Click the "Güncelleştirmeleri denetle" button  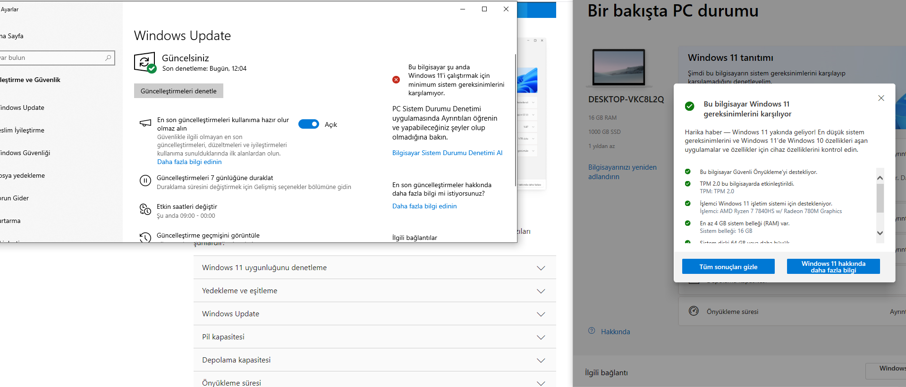tap(178, 91)
